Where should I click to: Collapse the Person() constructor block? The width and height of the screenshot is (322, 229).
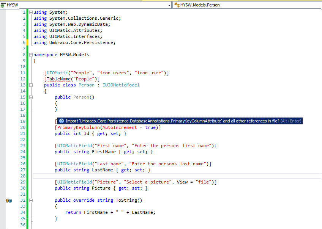click(31, 97)
